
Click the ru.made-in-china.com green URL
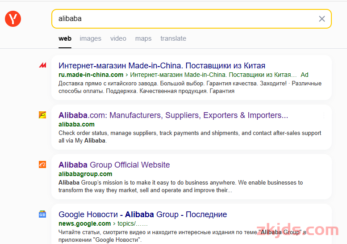pos(91,75)
